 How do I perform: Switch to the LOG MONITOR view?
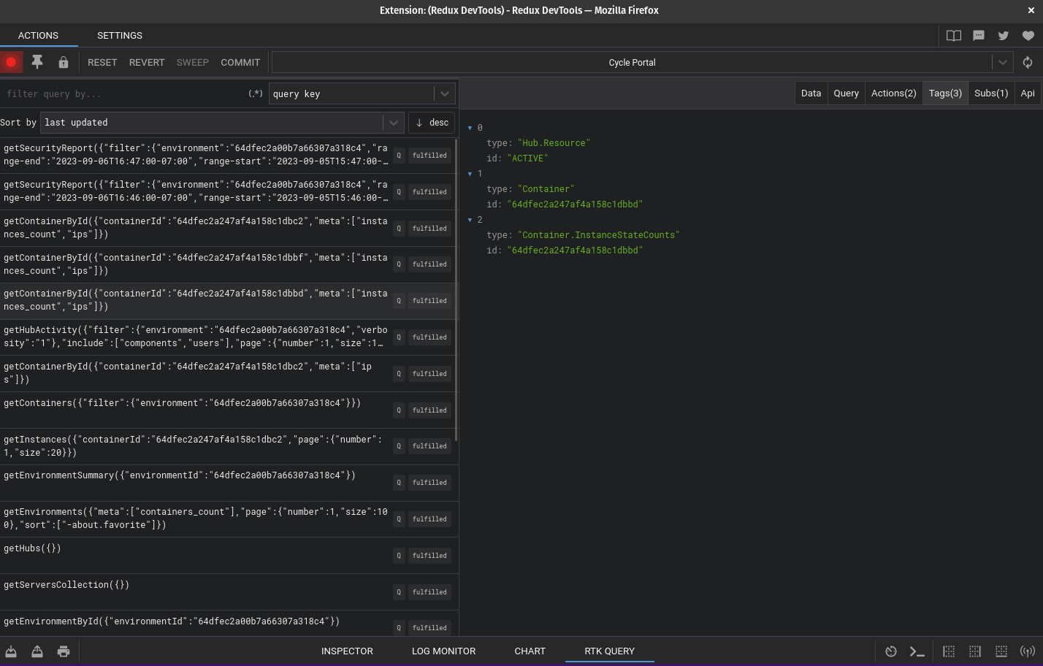[x=443, y=651]
